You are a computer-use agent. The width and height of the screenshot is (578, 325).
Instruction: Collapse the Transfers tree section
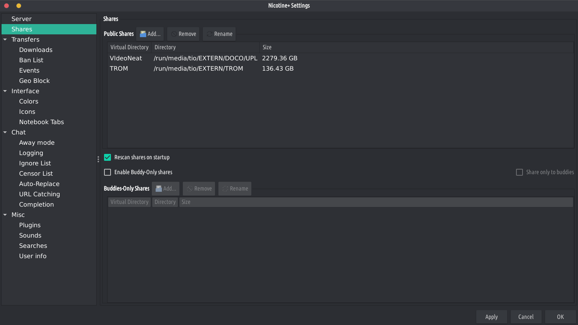(5, 40)
